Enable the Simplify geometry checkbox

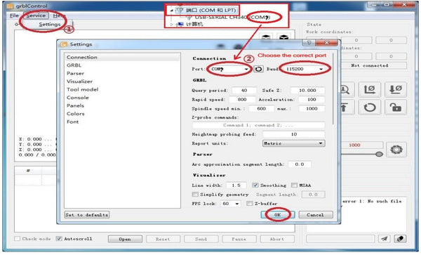point(195,195)
